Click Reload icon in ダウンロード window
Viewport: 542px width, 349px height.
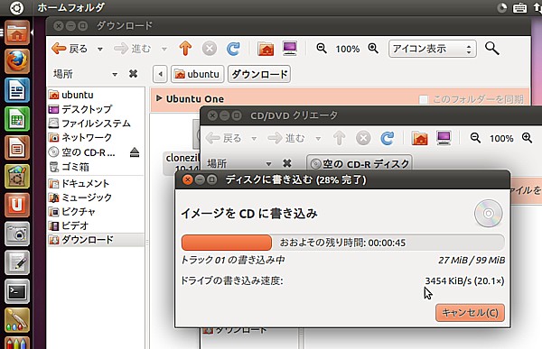coord(233,49)
